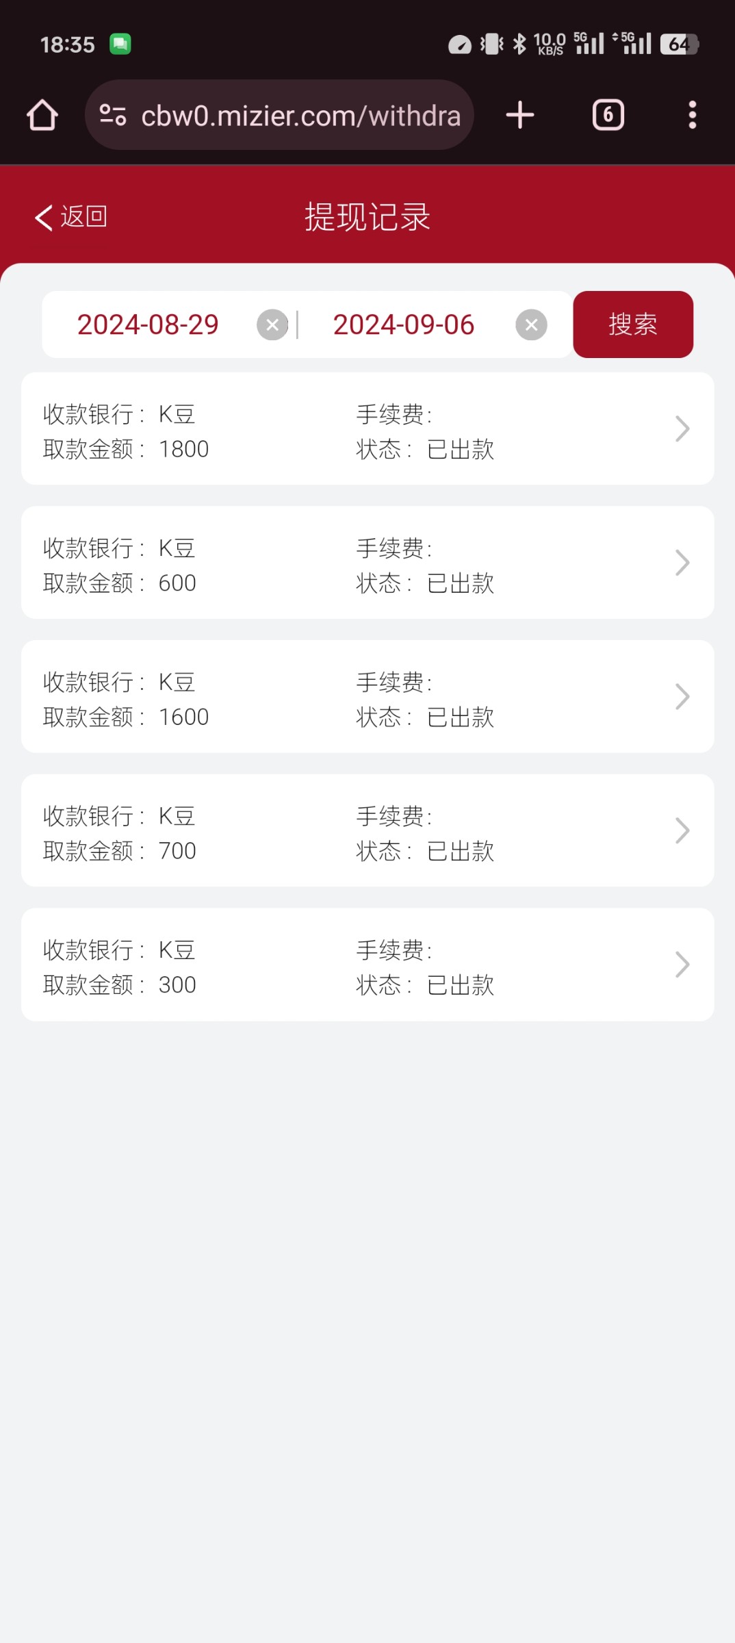Expand the 1600 withdrawal record chevron
Viewport: 735px width, 1643px height.
[682, 697]
